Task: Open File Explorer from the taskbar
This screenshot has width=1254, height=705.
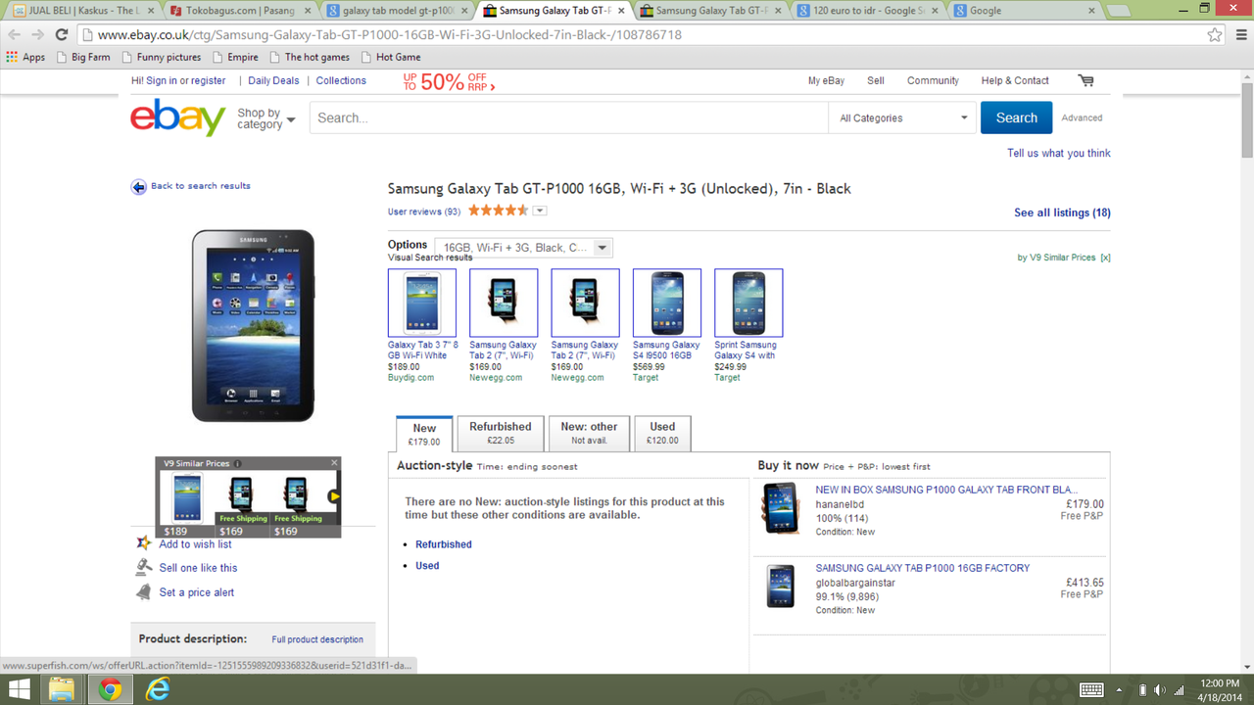Action: tap(62, 689)
